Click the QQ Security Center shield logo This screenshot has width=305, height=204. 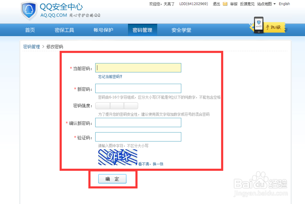click(x=29, y=11)
